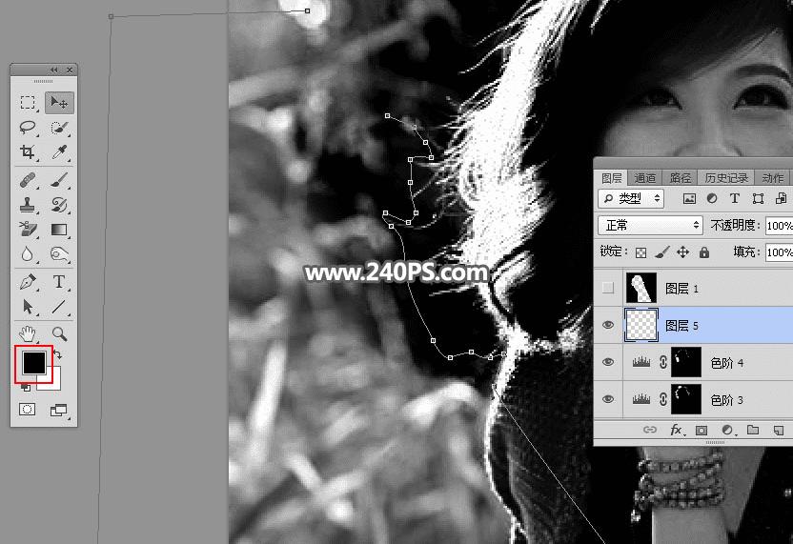The height and width of the screenshot is (544, 793).
Task: Toggle lock all
Action: point(704,252)
